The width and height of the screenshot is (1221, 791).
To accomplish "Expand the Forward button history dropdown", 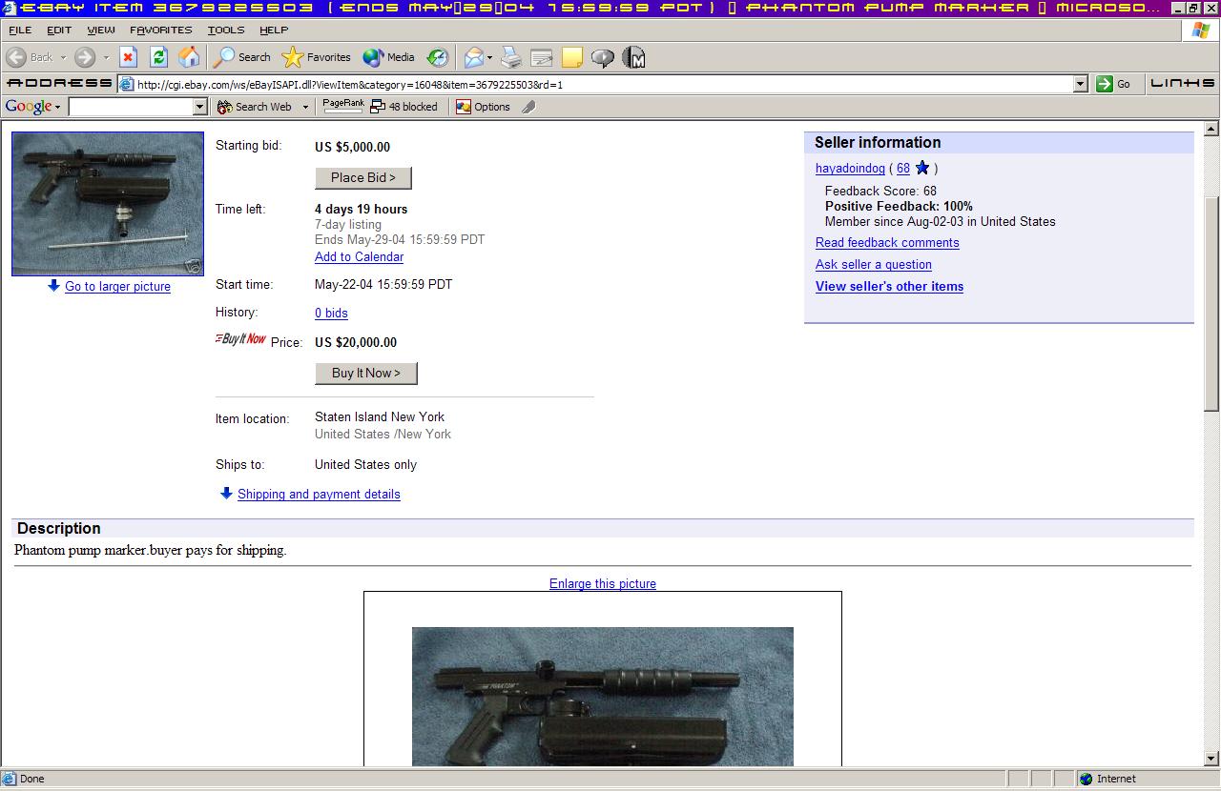I will tap(105, 57).
